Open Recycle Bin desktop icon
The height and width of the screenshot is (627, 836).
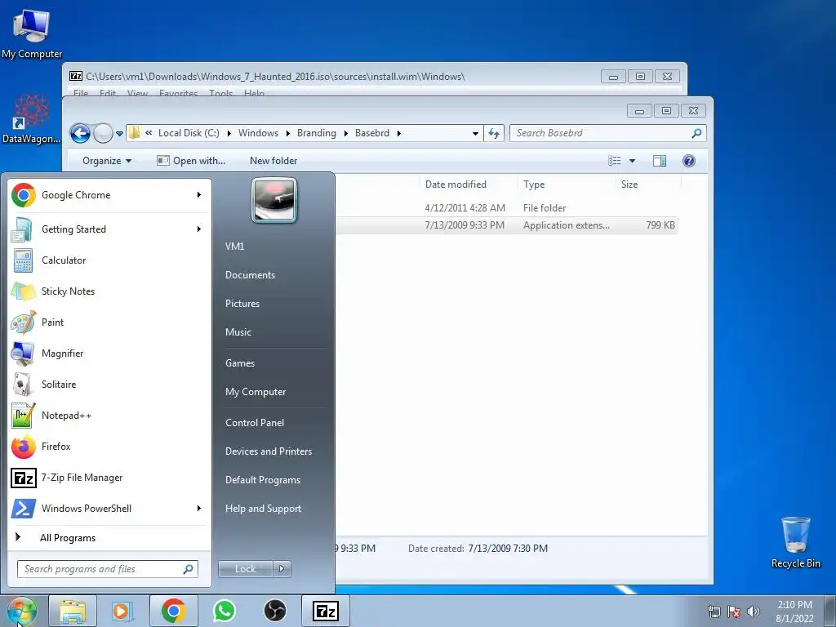[795, 542]
